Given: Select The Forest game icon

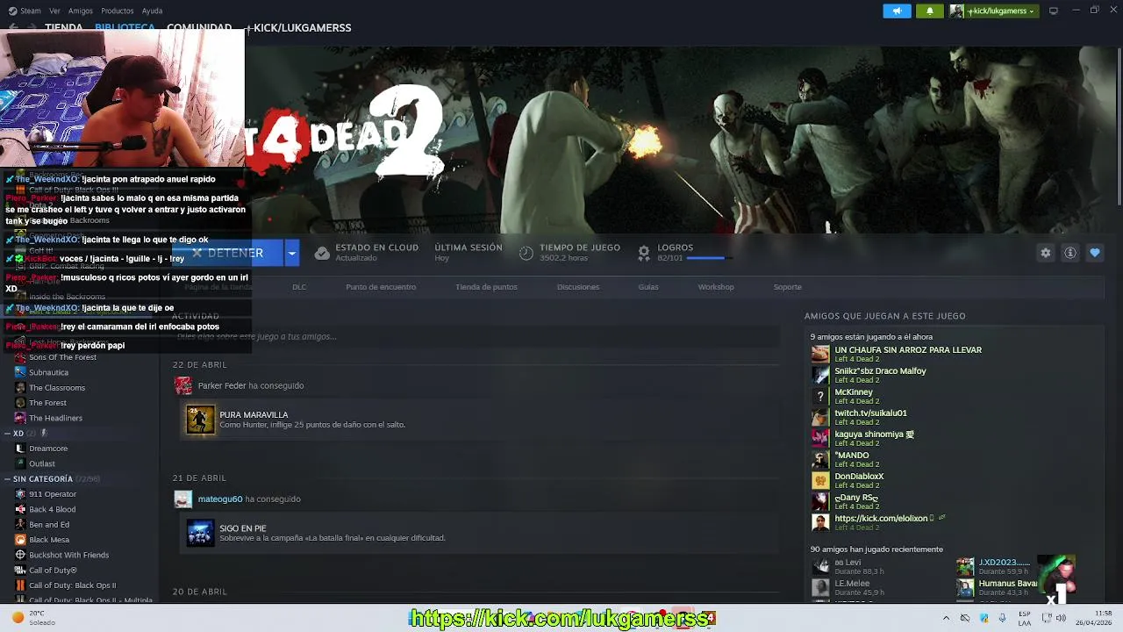Looking at the screenshot, I should (x=20, y=403).
